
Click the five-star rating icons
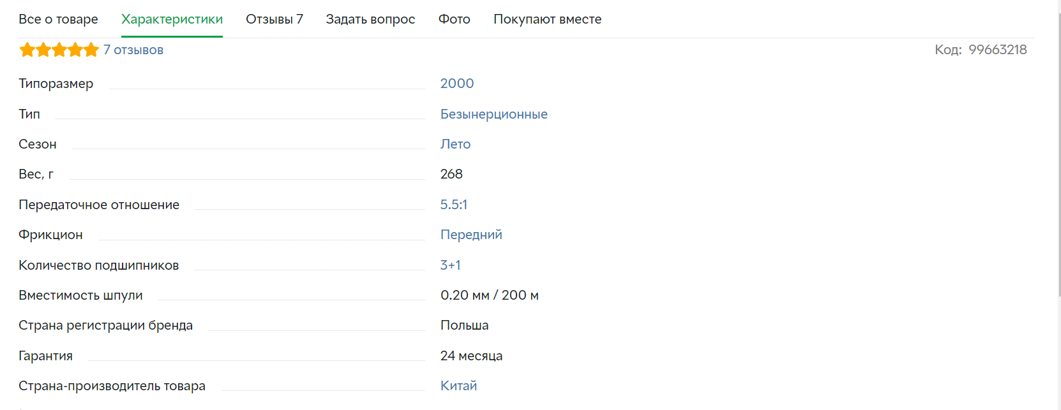59,50
